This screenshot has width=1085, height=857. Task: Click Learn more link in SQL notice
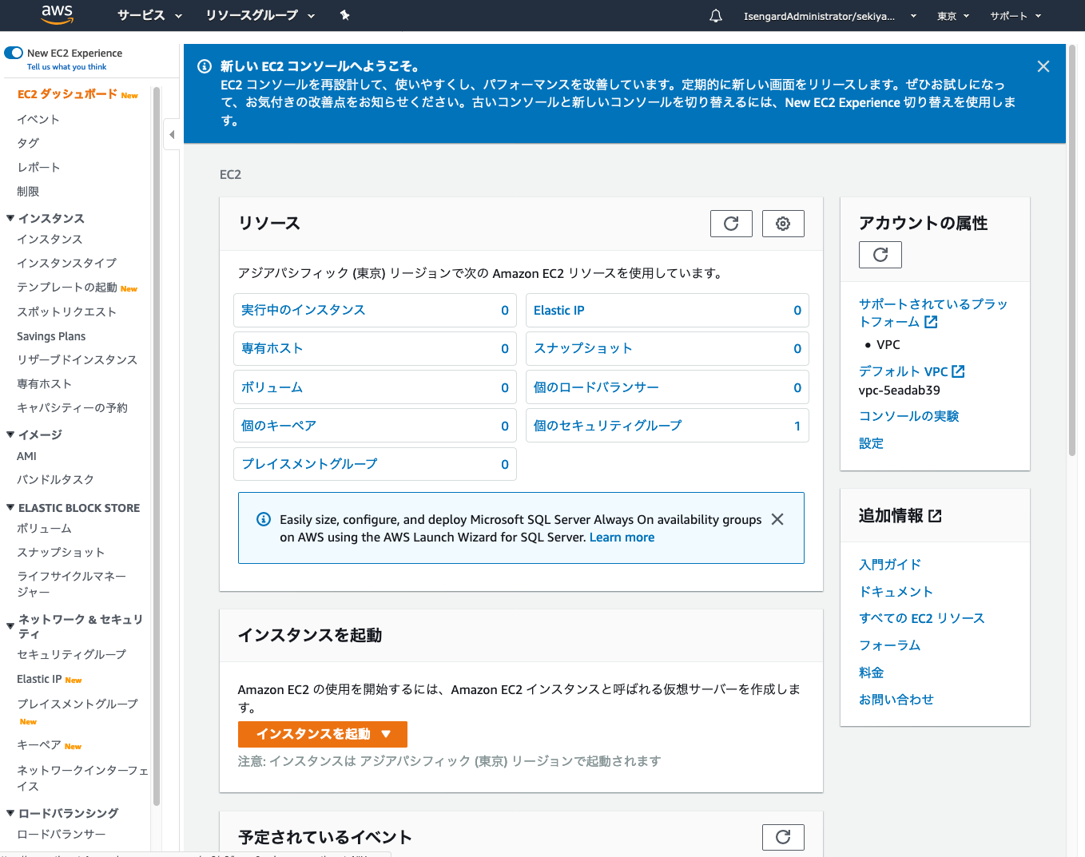pos(622,538)
